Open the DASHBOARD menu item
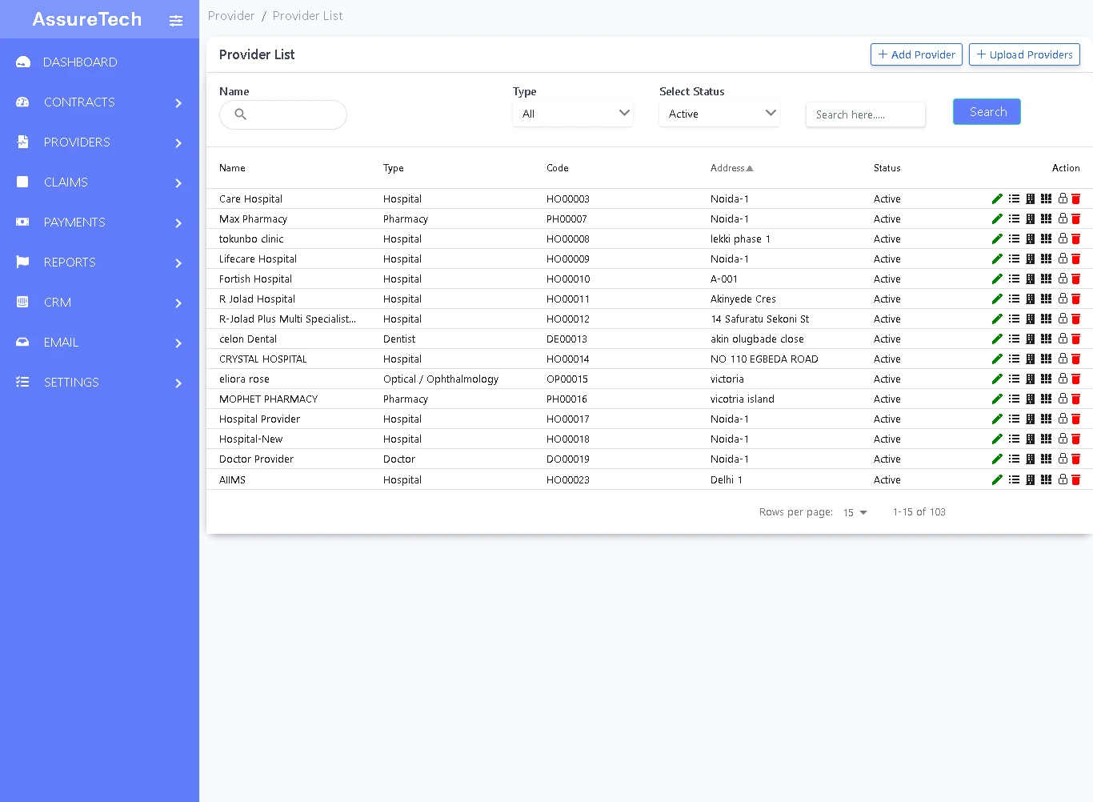 coord(80,62)
